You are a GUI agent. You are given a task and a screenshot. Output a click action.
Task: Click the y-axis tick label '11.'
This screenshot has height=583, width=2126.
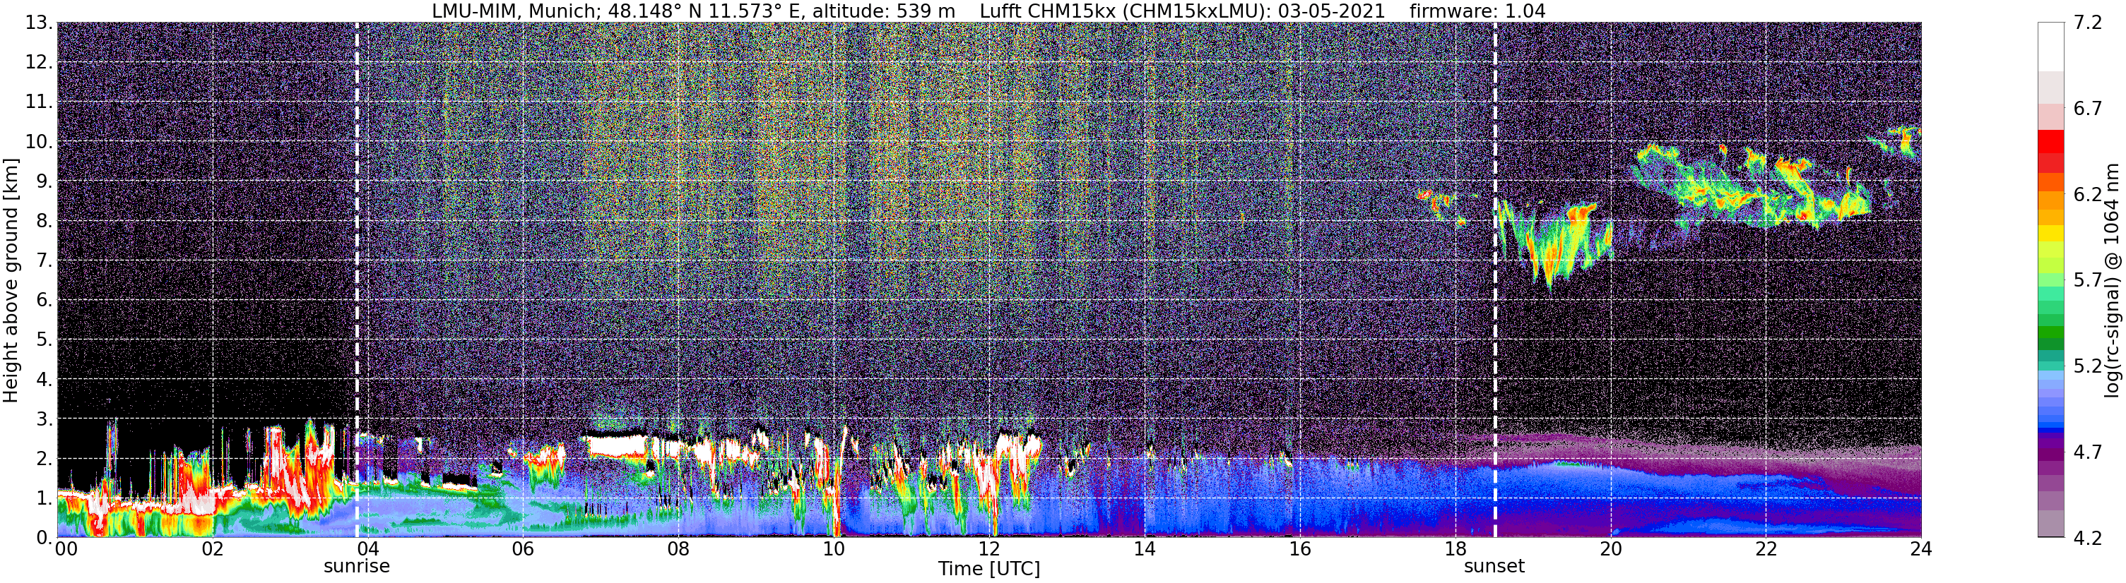39,102
